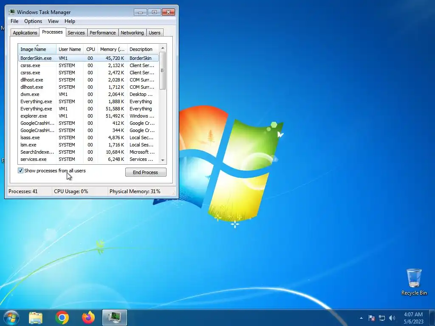Select csrss.exe using 2,472 K
This screenshot has width=435, height=326.
(x=88, y=73)
